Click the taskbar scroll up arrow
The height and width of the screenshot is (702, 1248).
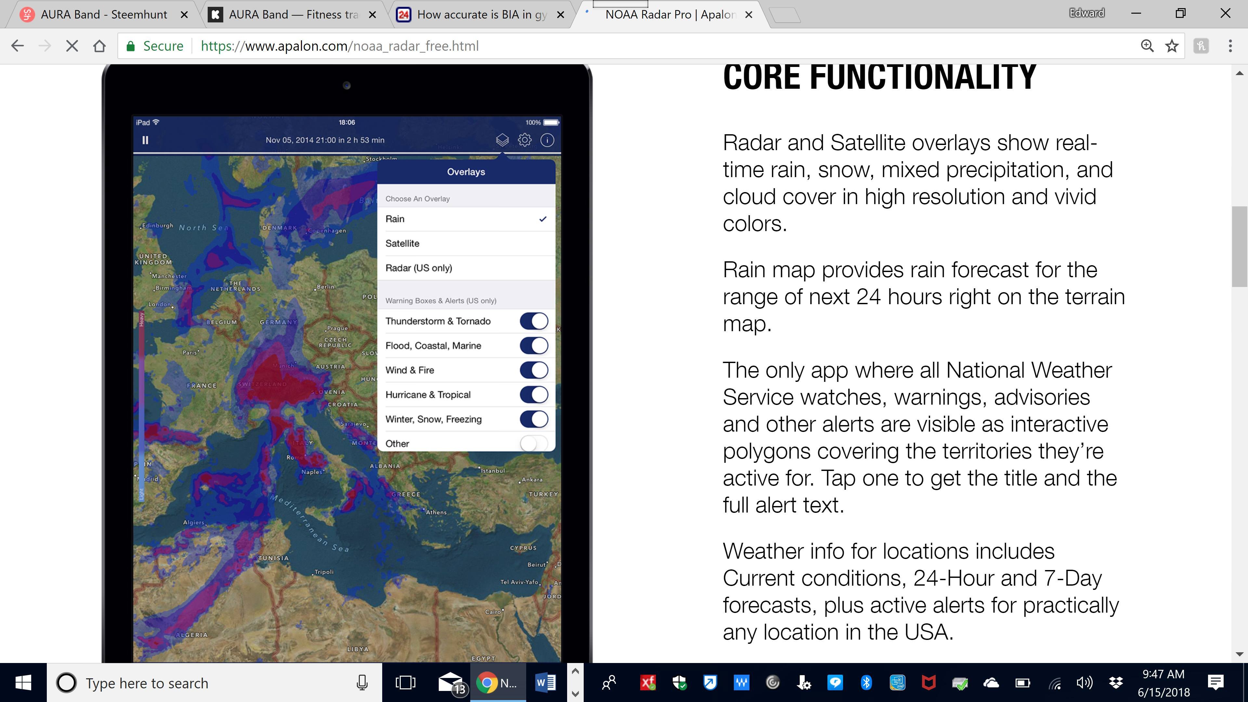(x=575, y=671)
